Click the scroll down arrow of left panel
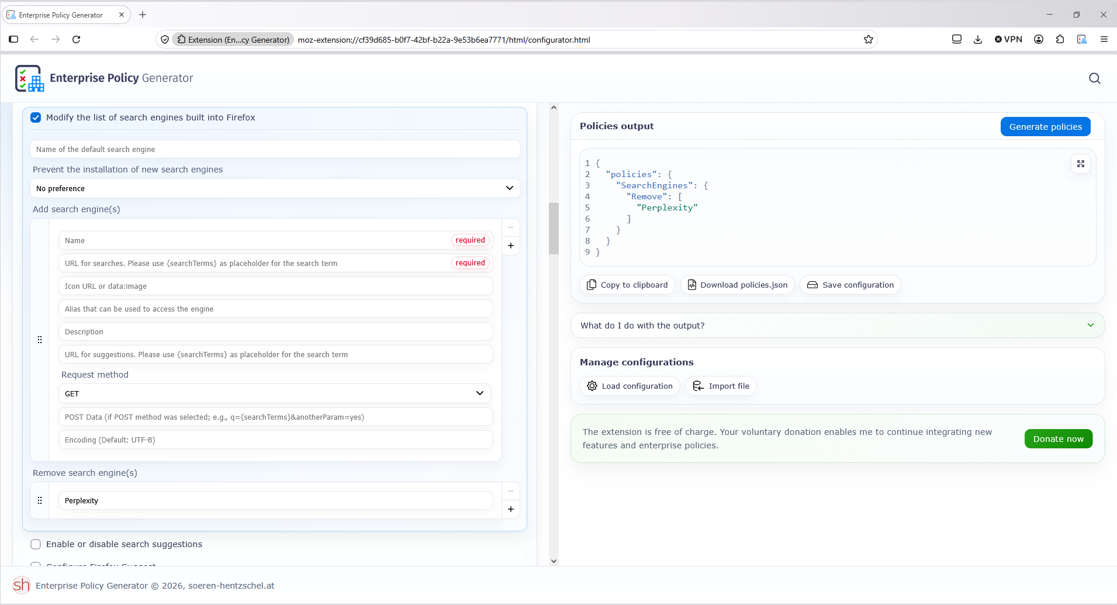The image size is (1117, 605). coord(554,561)
